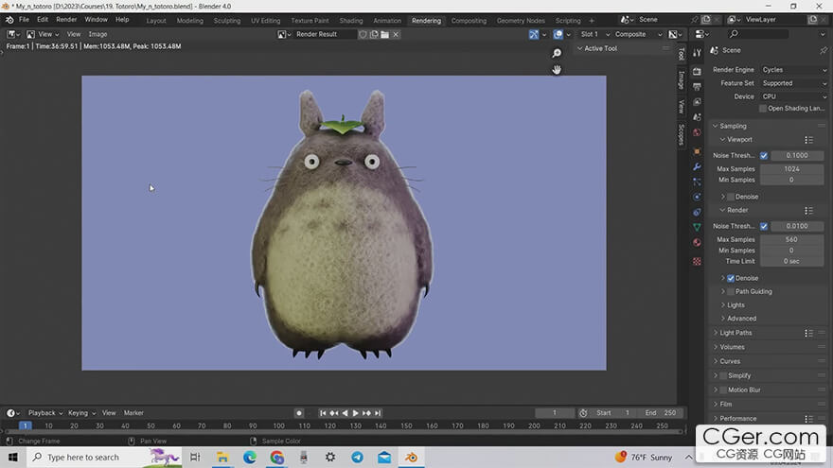
Task: Open the Texture properties tab
Action: [x=697, y=262]
